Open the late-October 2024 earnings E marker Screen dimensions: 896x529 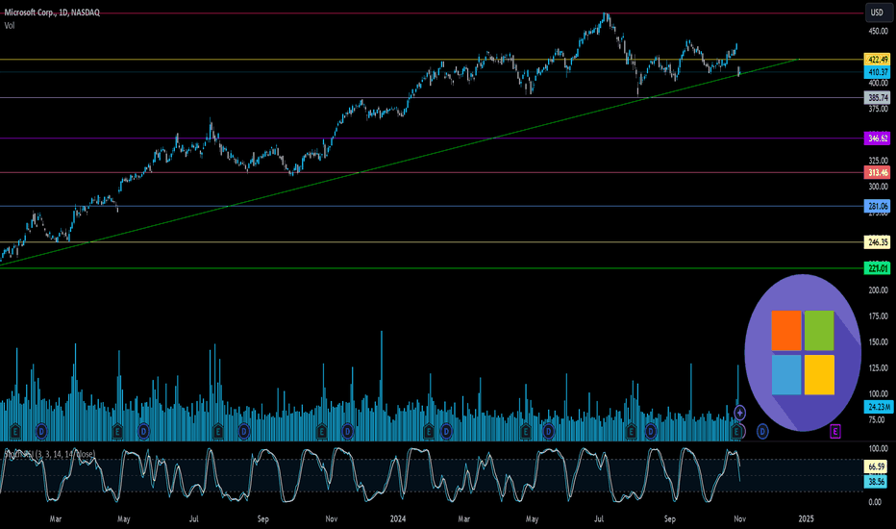point(737,431)
